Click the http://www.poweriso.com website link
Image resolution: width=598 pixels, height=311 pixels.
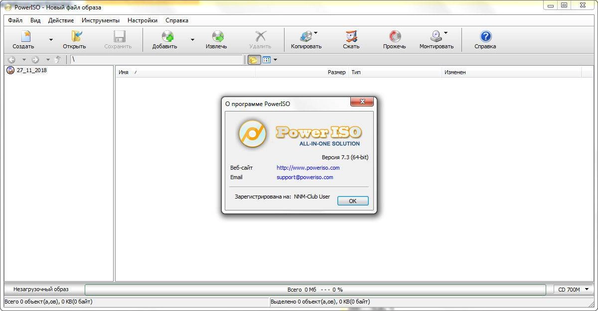[308, 168]
